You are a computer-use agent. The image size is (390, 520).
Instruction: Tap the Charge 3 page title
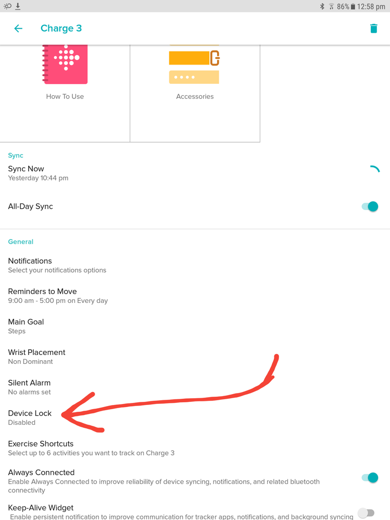tap(61, 29)
